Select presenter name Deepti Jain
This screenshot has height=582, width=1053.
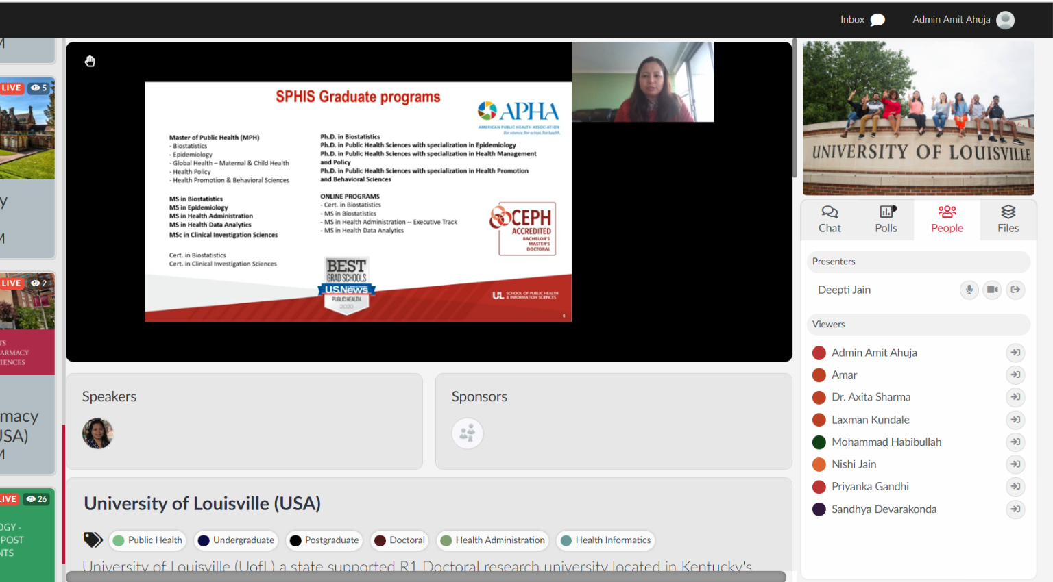click(844, 290)
